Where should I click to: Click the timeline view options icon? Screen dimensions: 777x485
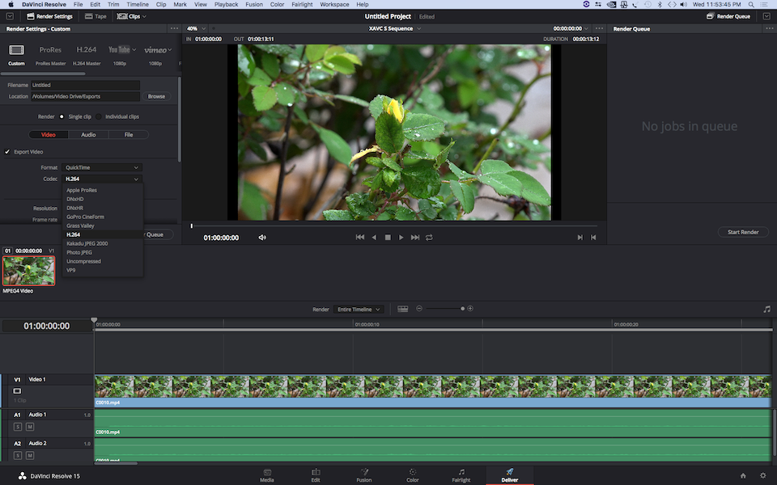(x=403, y=309)
